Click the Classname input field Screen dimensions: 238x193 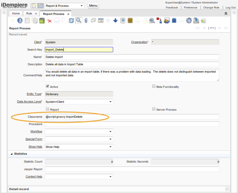[132, 117]
